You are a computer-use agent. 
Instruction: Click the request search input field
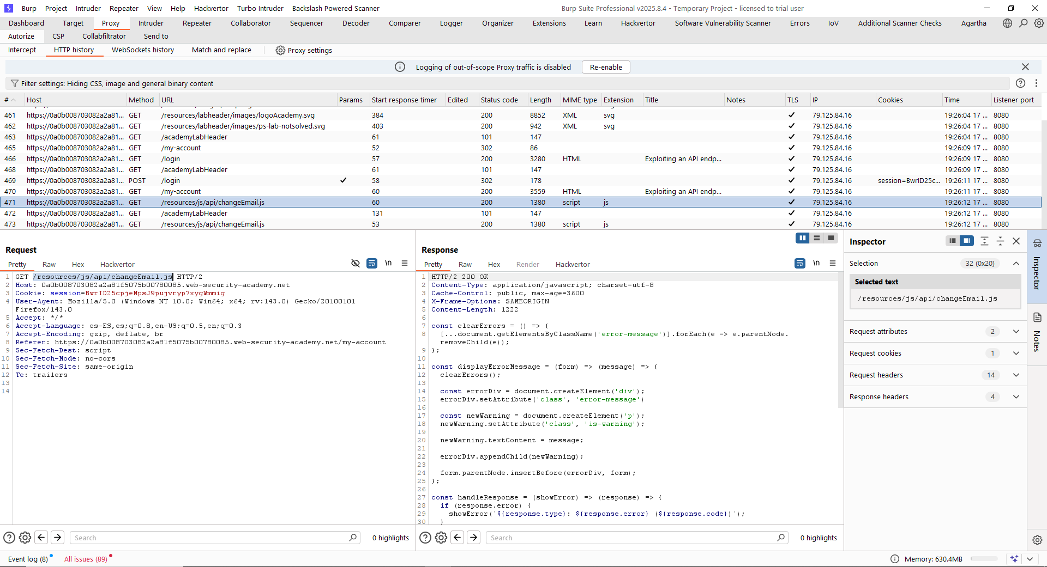[210, 538]
